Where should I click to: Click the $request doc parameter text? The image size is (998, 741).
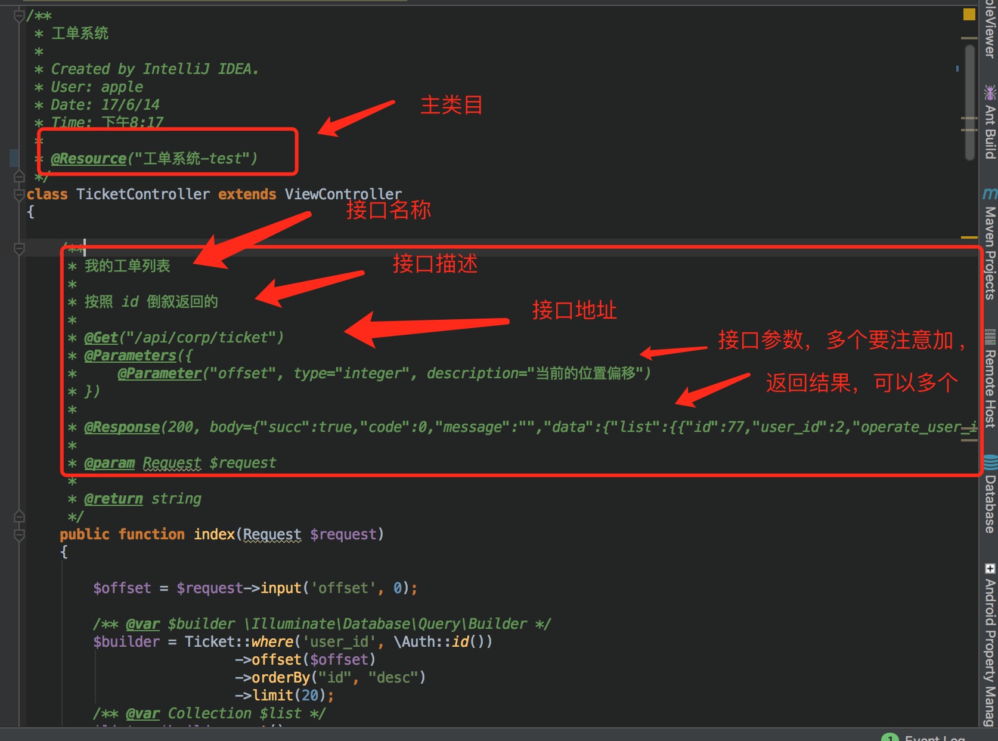click(243, 463)
